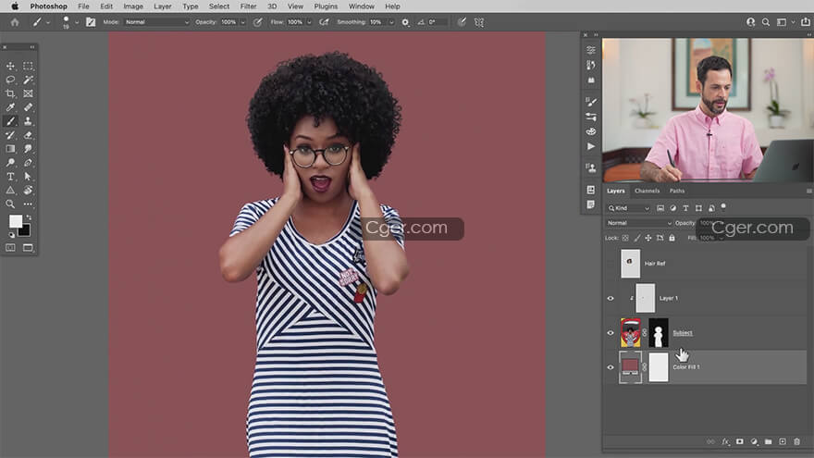
Task: Click the brush angle input field
Action: pos(438,22)
